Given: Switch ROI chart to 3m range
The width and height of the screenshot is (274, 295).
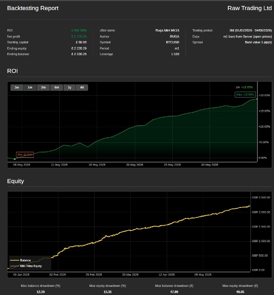Looking at the screenshot, I should point(43,88).
